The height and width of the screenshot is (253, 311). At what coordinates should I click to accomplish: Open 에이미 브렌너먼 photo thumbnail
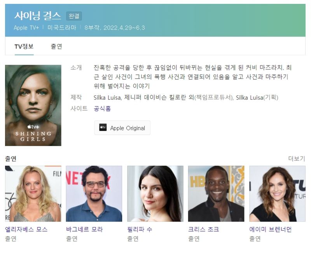277,193
